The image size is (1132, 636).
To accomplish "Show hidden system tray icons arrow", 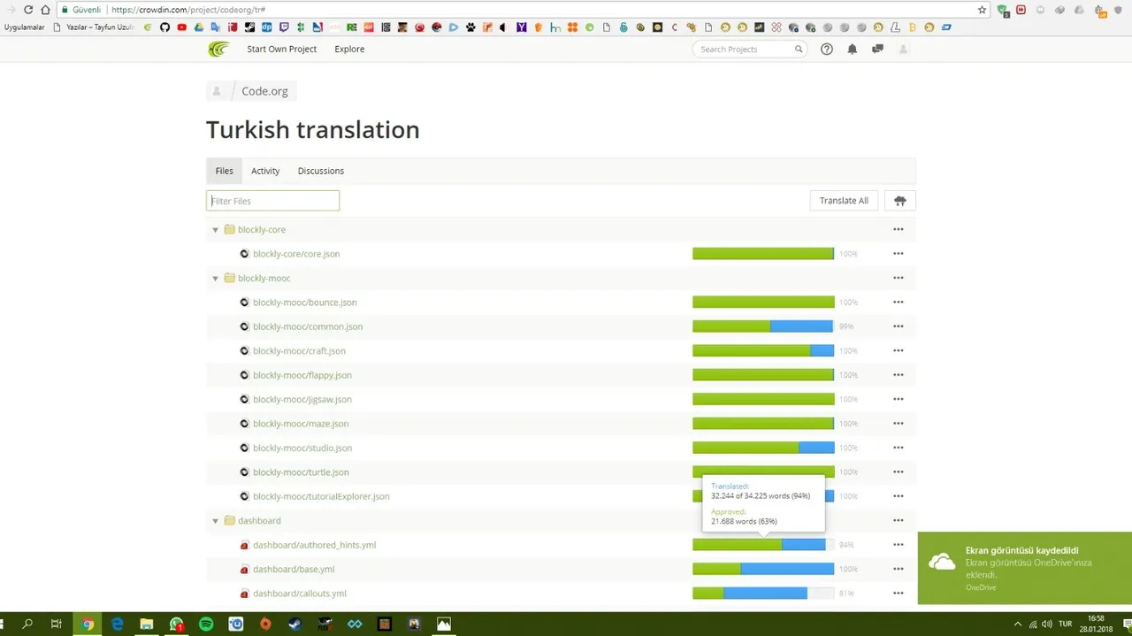I will pyautogui.click(x=1017, y=624).
